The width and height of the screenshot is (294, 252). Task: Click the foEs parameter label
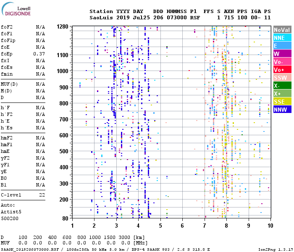pos(7,68)
